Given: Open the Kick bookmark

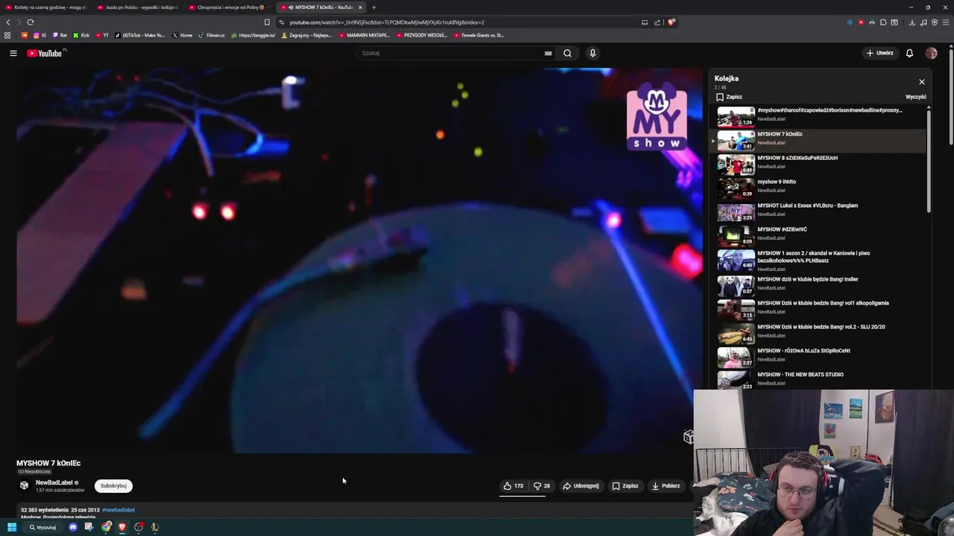Looking at the screenshot, I should tap(81, 35).
